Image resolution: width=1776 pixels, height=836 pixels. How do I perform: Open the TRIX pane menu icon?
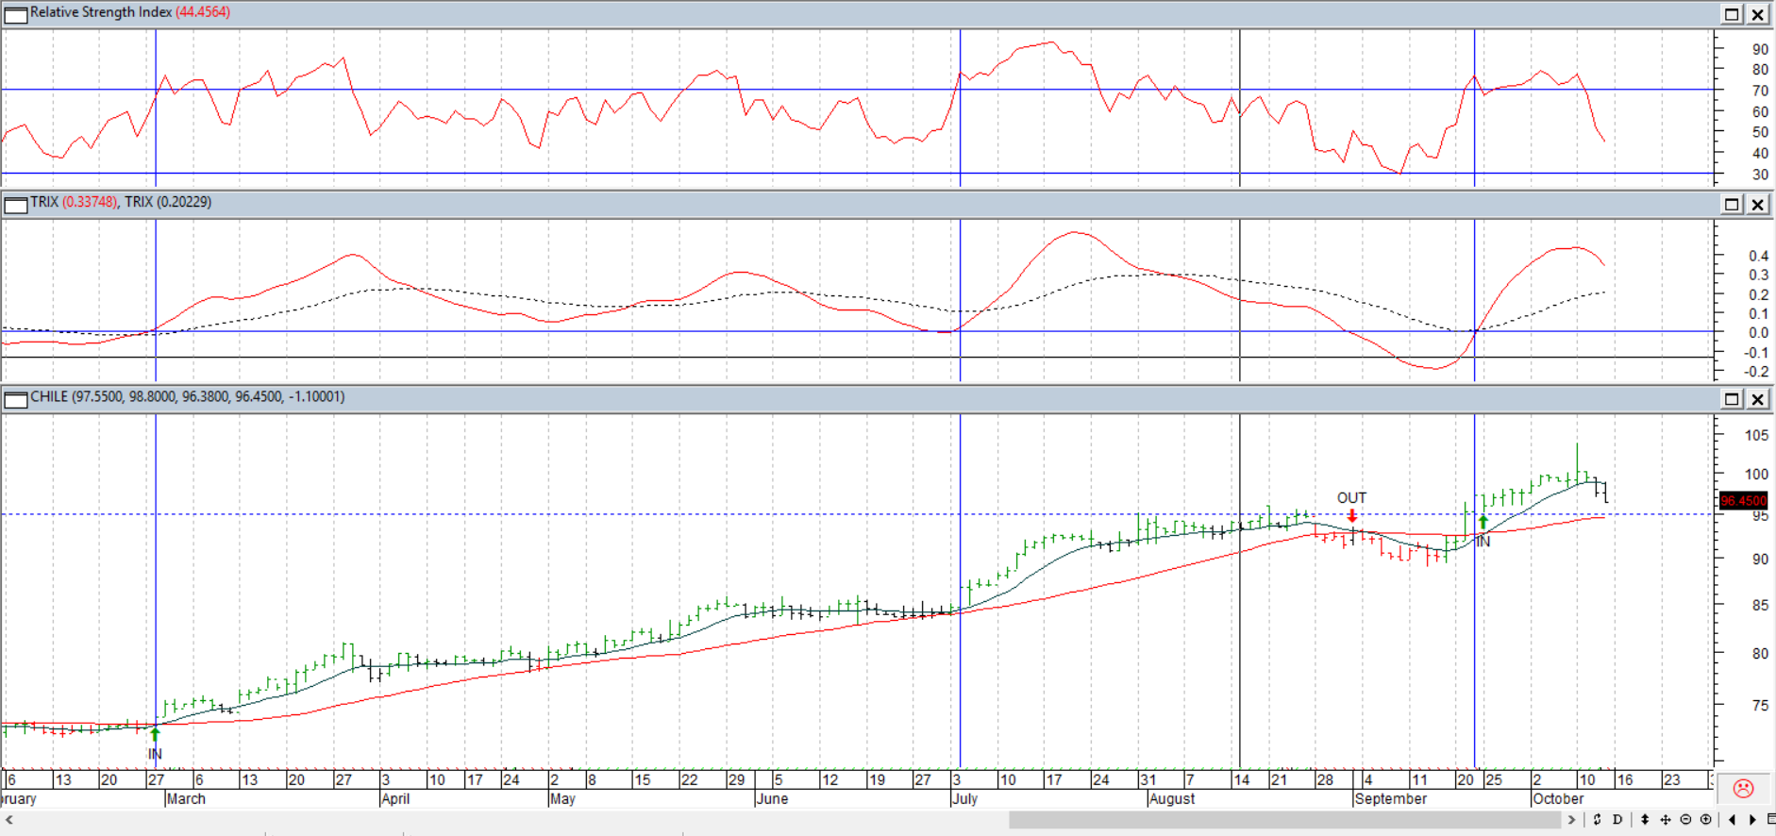tap(15, 205)
